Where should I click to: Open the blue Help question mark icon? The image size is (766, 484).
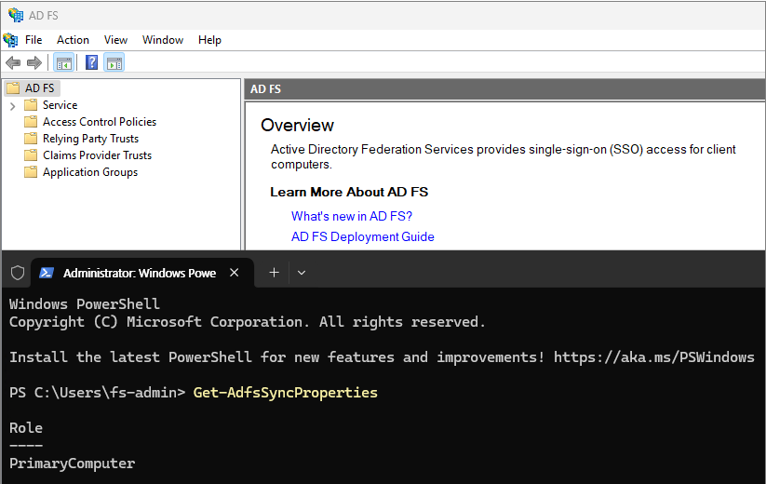coord(91,62)
